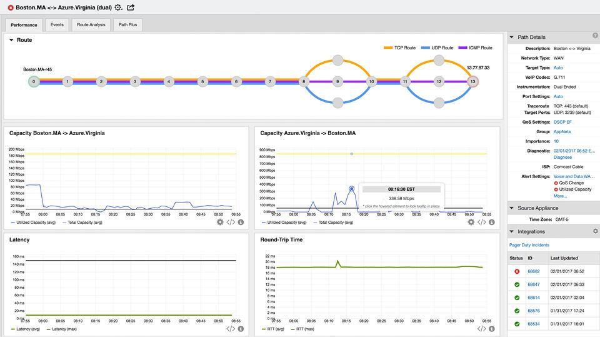Open the Pager Duty Incidents link
This screenshot has height=337, width=600.
pyautogui.click(x=529, y=245)
